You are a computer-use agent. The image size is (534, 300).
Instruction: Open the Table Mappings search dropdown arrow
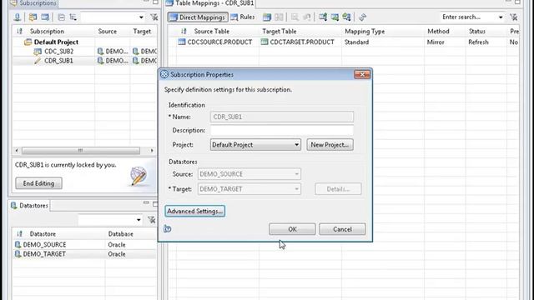coord(501,17)
